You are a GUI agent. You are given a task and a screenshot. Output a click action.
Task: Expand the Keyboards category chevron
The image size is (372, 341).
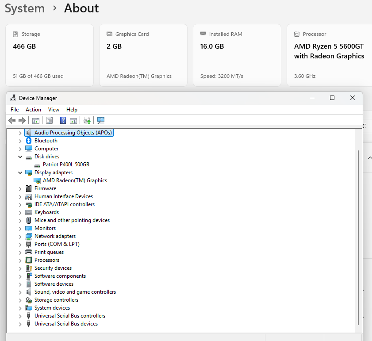20,213
